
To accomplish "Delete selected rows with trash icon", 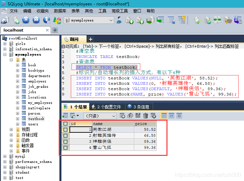I will point(146,116).
